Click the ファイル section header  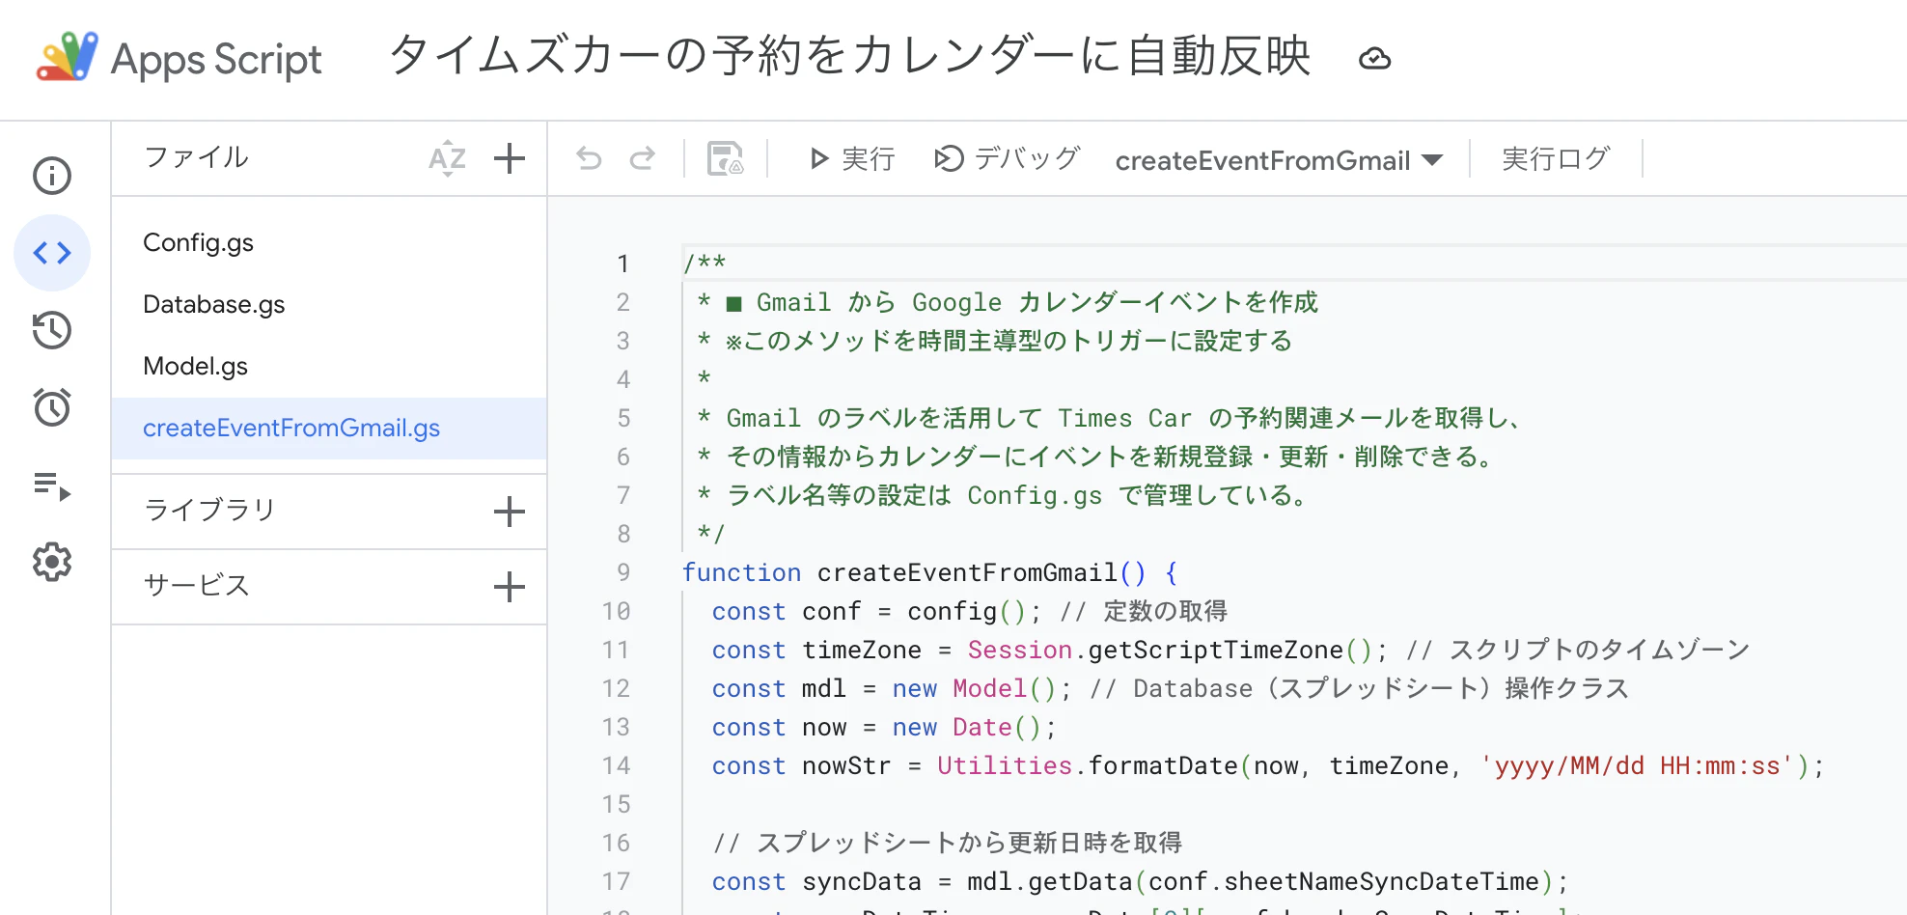click(x=196, y=156)
